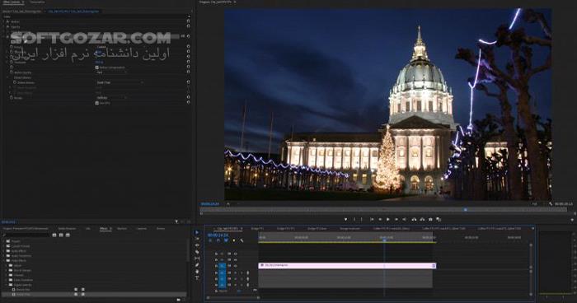Select the Selection arrow tool

click(x=197, y=232)
